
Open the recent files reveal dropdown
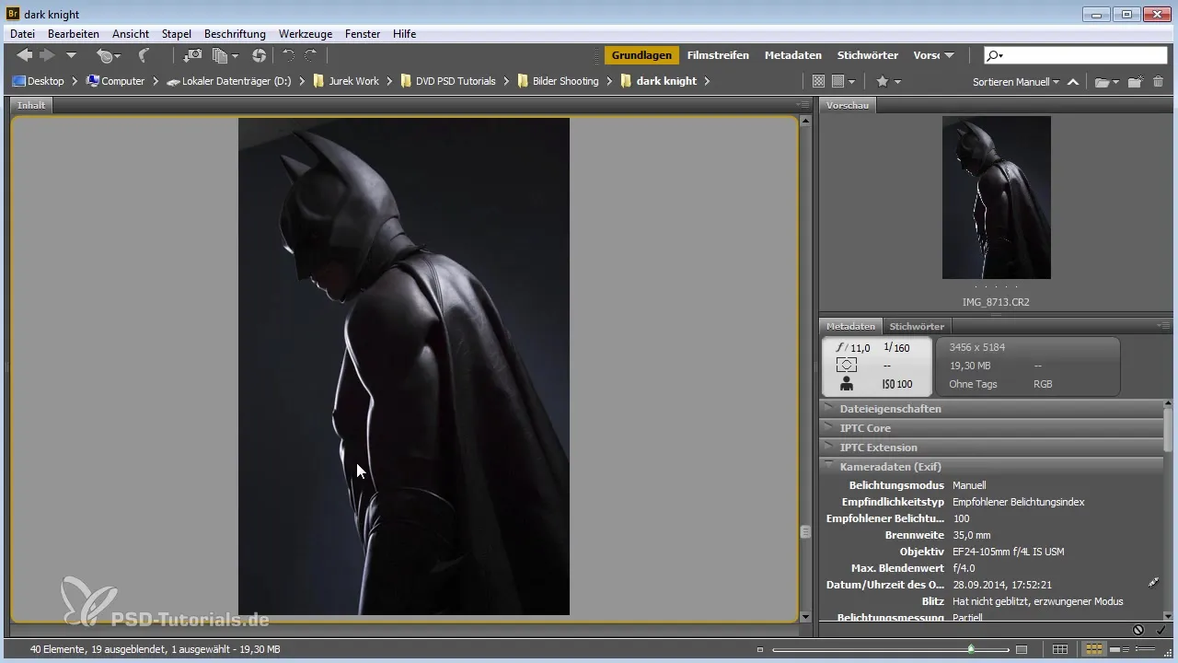(110, 55)
